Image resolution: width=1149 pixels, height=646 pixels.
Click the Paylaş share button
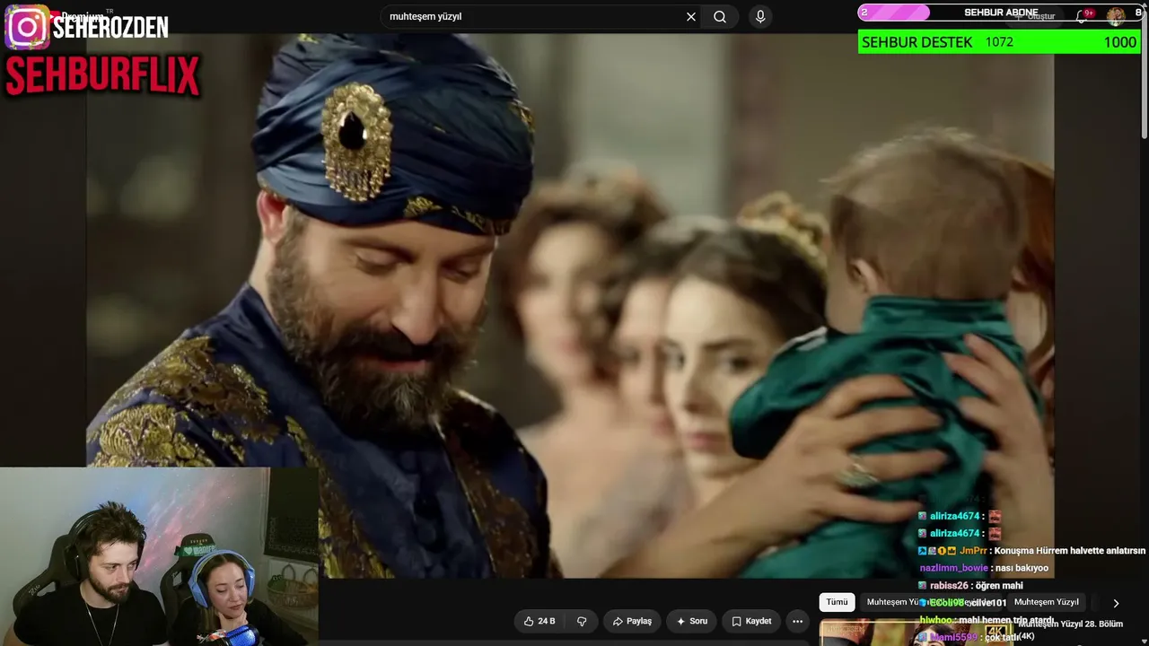click(632, 621)
